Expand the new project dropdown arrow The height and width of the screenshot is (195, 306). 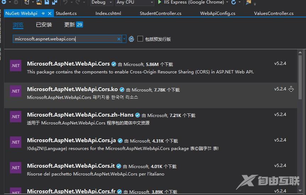tap(33, 2)
